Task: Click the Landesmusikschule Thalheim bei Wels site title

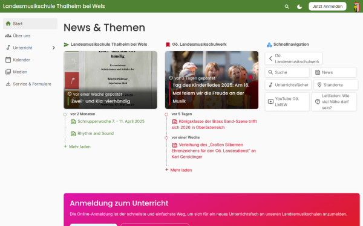Action: coord(54,6)
